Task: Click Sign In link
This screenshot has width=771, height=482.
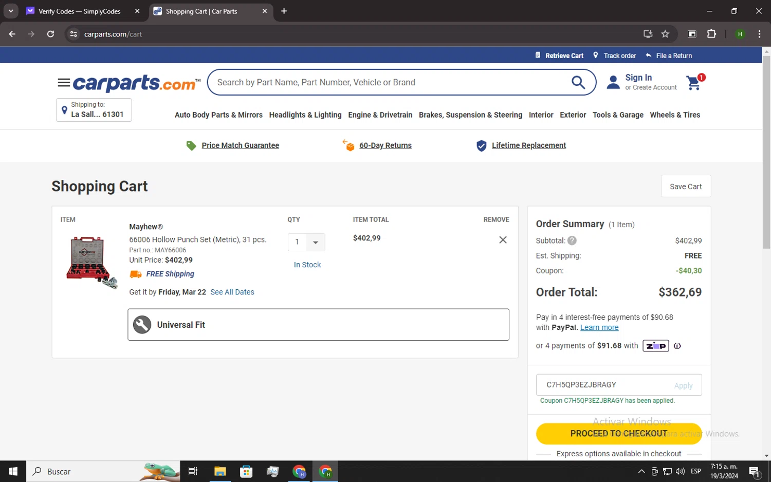Action: (x=638, y=78)
